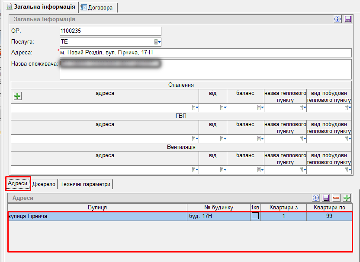
Task: Open the Джерело tab
Action: click(44, 184)
